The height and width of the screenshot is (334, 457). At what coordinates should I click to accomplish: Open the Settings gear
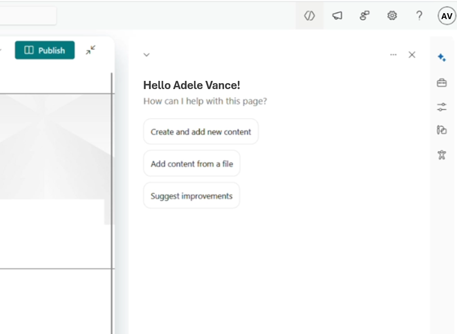[392, 16]
